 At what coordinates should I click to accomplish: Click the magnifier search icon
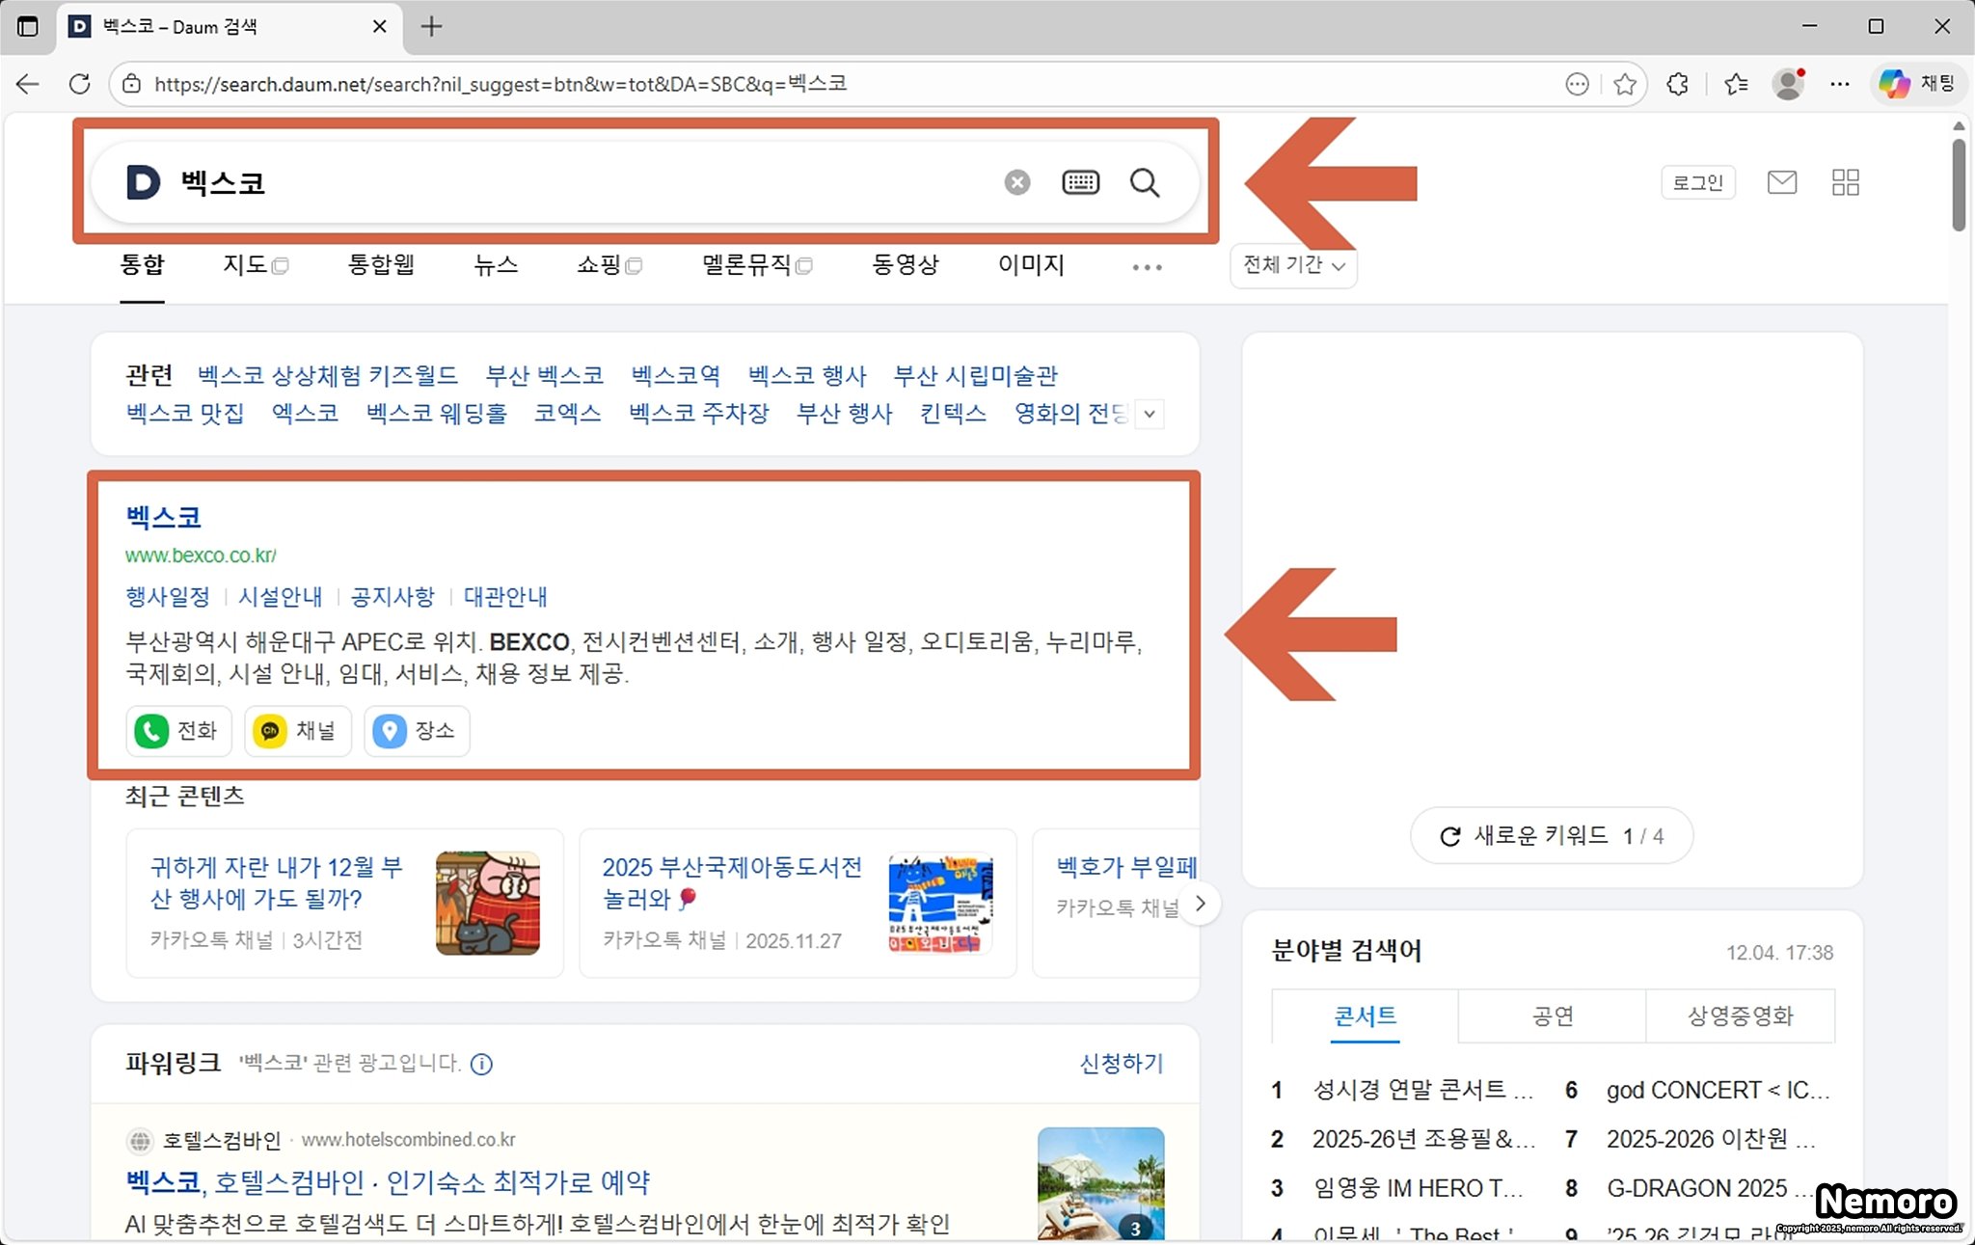[x=1145, y=182]
